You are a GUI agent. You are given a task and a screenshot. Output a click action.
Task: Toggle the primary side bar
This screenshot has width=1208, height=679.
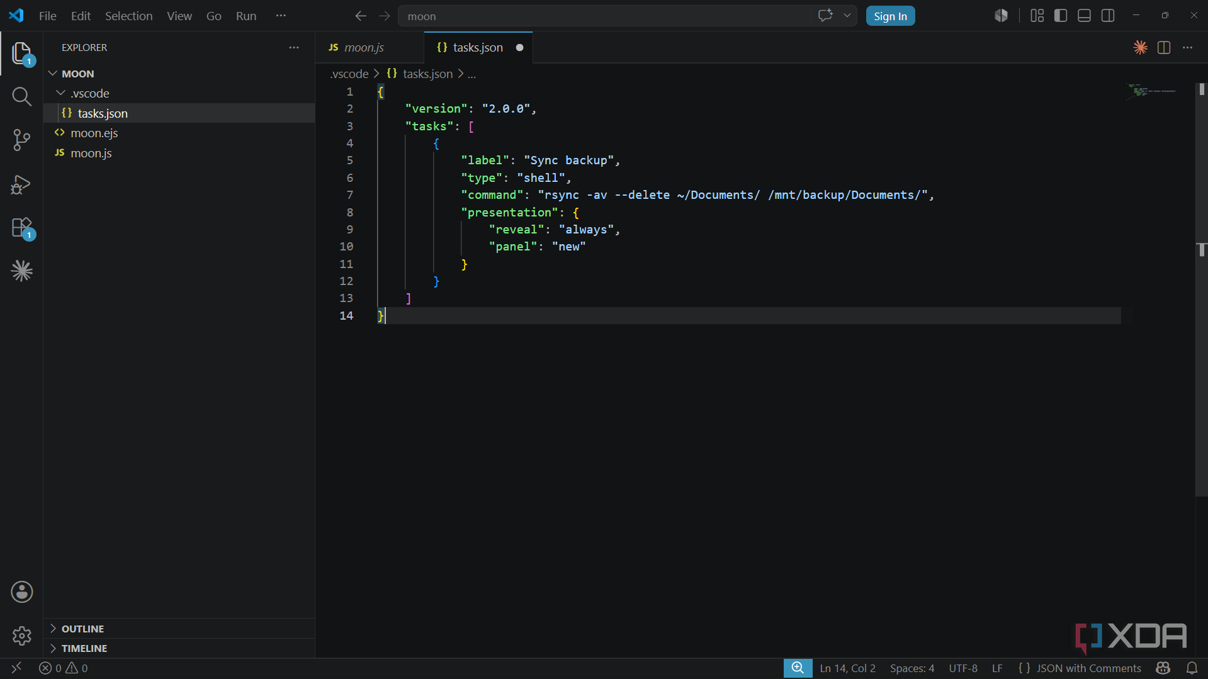[1061, 16]
